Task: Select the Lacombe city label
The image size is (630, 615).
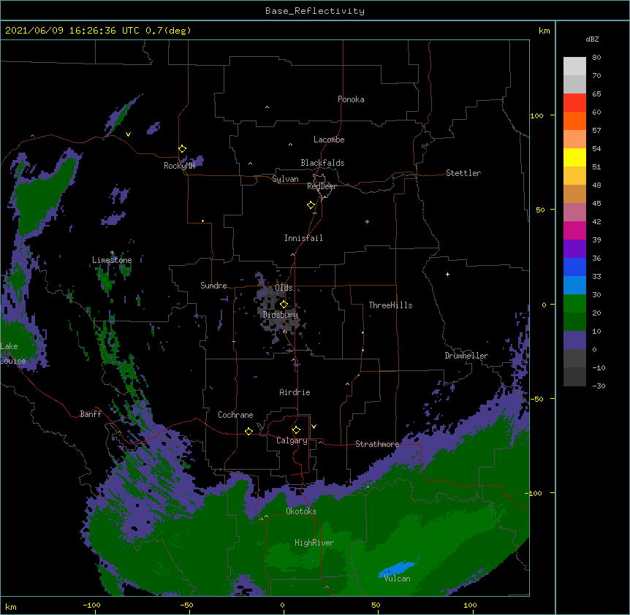Action: tap(329, 140)
